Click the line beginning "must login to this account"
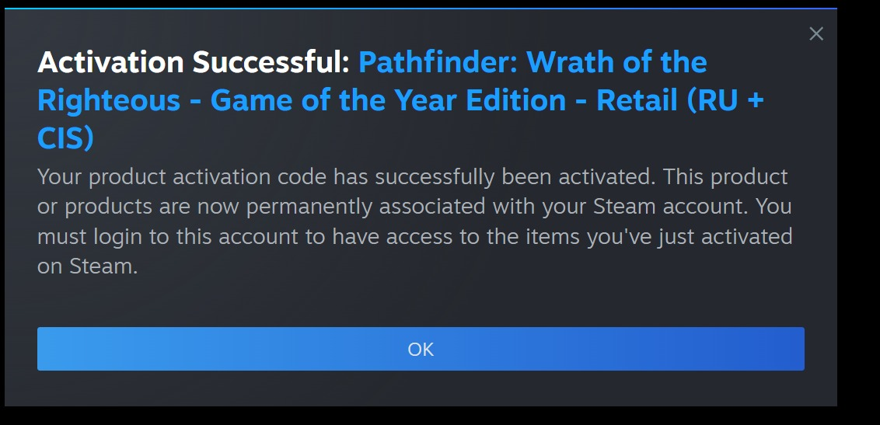880x425 pixels. [x=415, y=237]
